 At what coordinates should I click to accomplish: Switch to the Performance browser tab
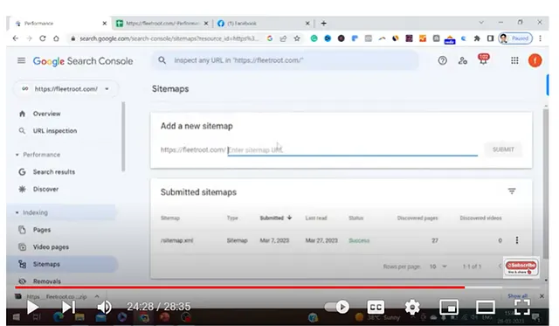point(59,24)
